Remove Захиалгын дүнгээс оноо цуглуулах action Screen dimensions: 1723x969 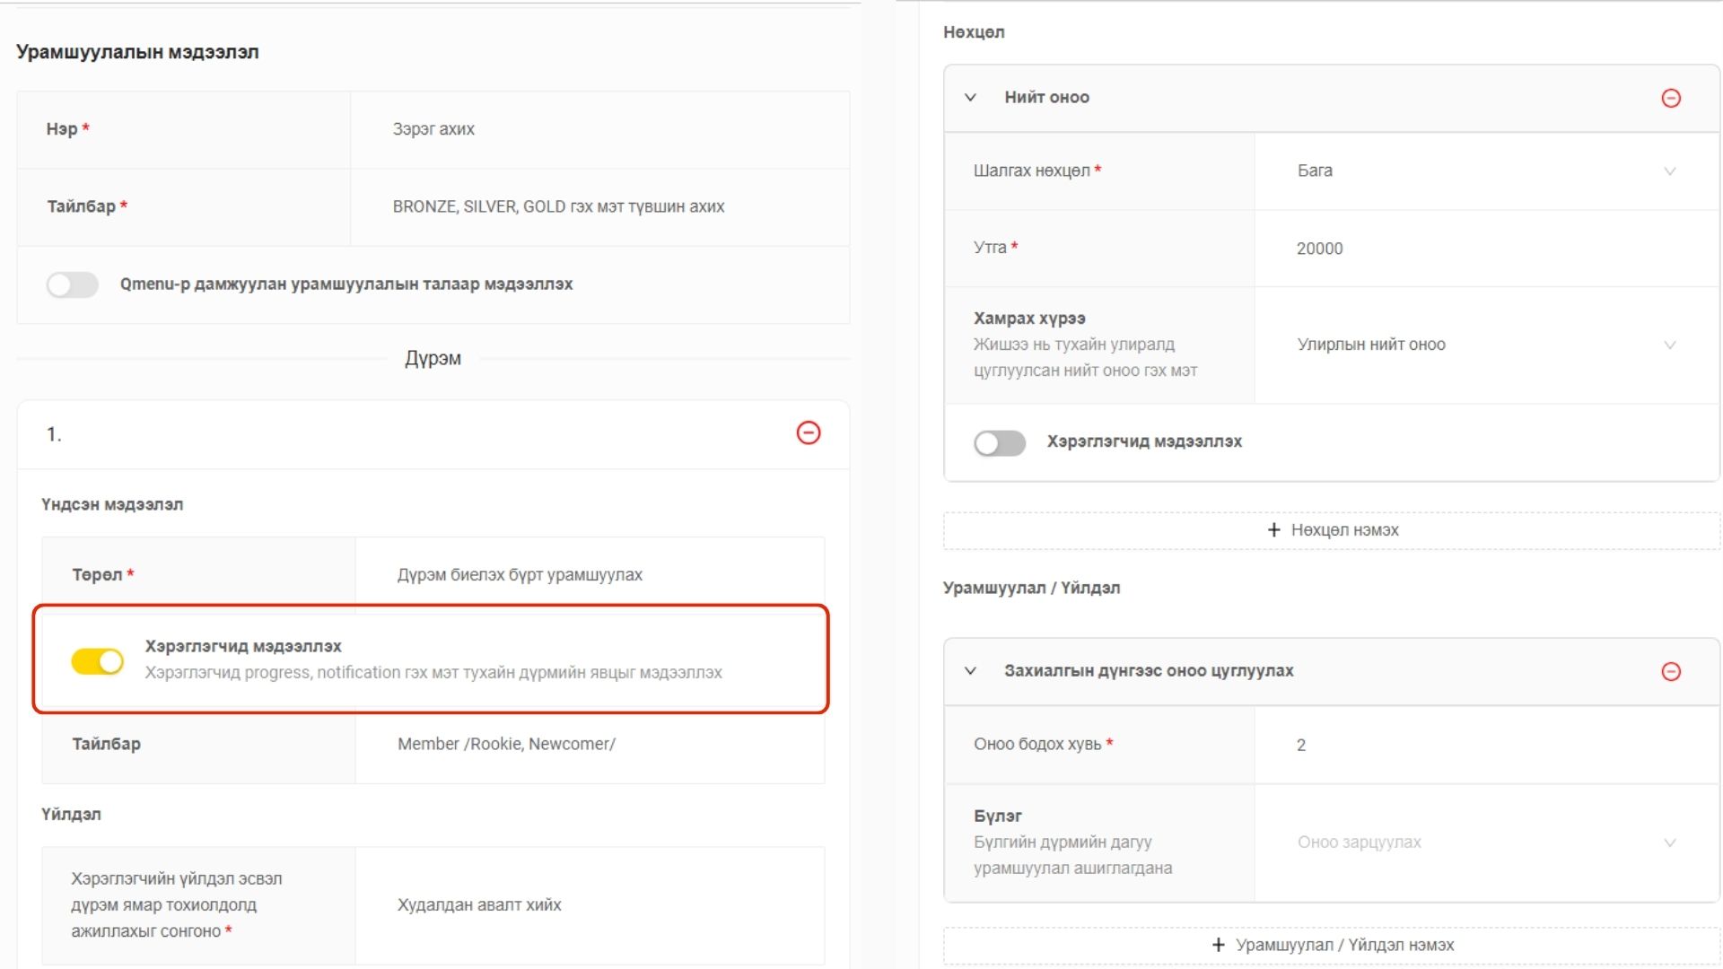point(1670,672)
